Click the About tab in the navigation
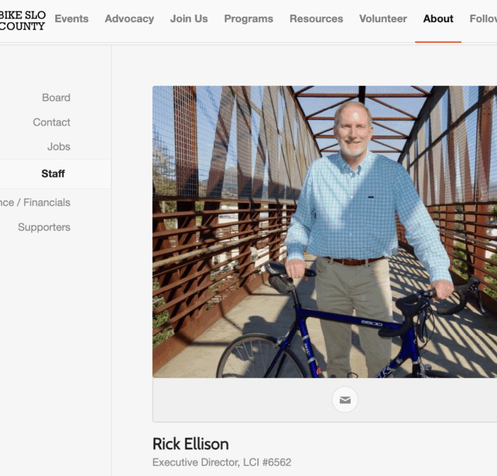This screenshot has width=497, height=476. [x=438, y=19]
